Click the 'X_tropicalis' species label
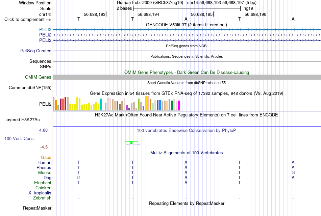The image size is (321, 216). coord(40,193)
